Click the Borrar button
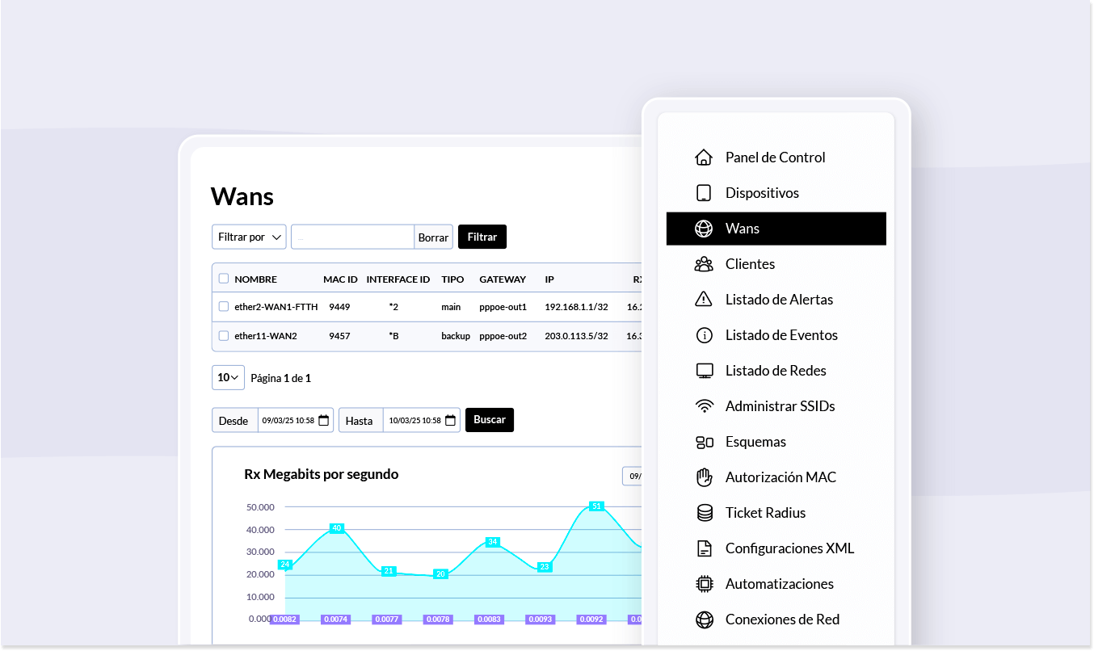This screenshot has height=651, width=1094. click(433, 237)
